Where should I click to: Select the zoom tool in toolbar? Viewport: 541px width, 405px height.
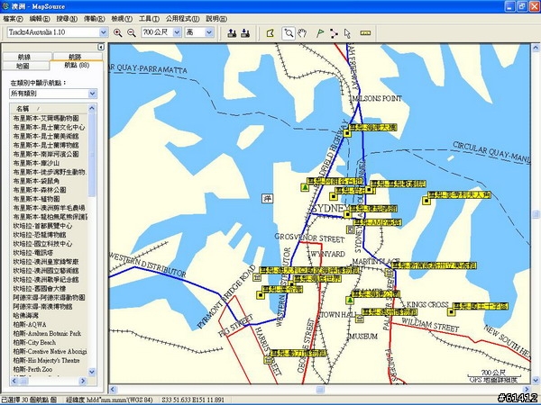(x=289, y=33)
